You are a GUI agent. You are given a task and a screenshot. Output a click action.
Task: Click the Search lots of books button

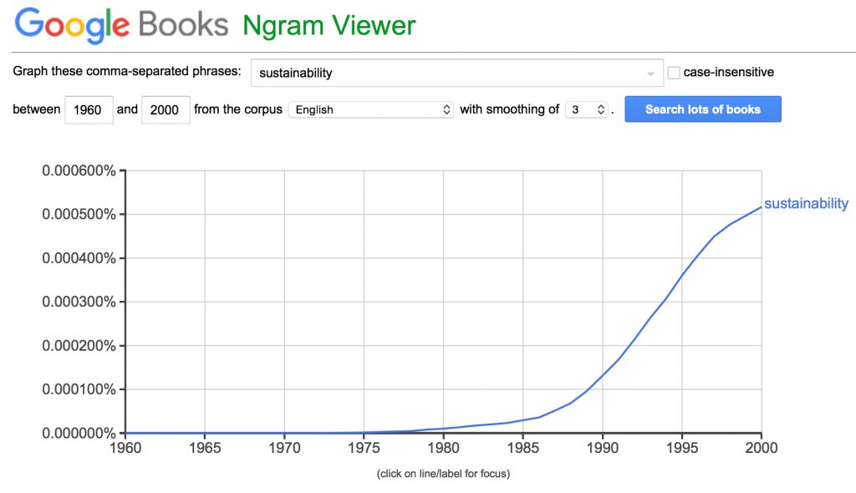coord(702,109)
